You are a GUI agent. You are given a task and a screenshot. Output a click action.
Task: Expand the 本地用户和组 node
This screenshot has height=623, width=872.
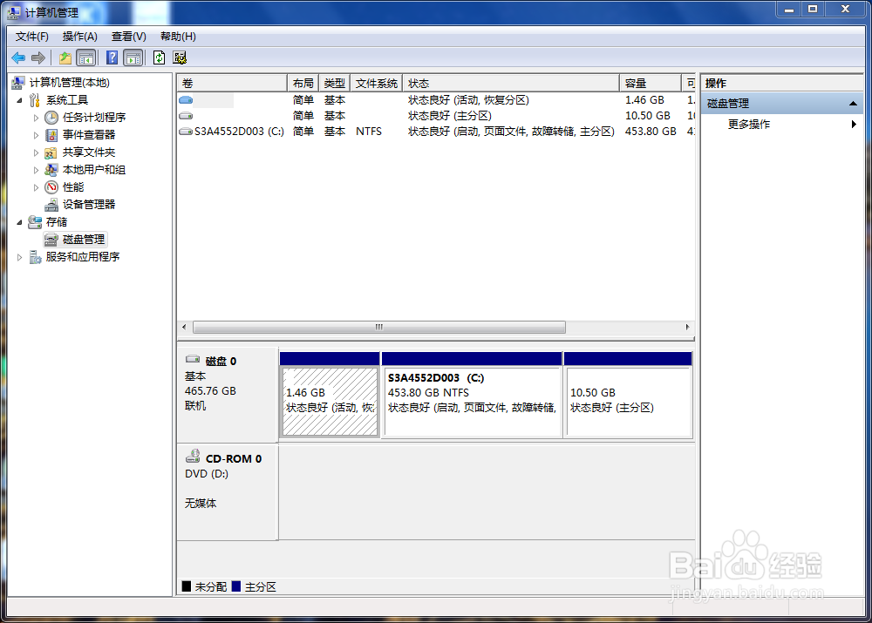coord(36,170)
